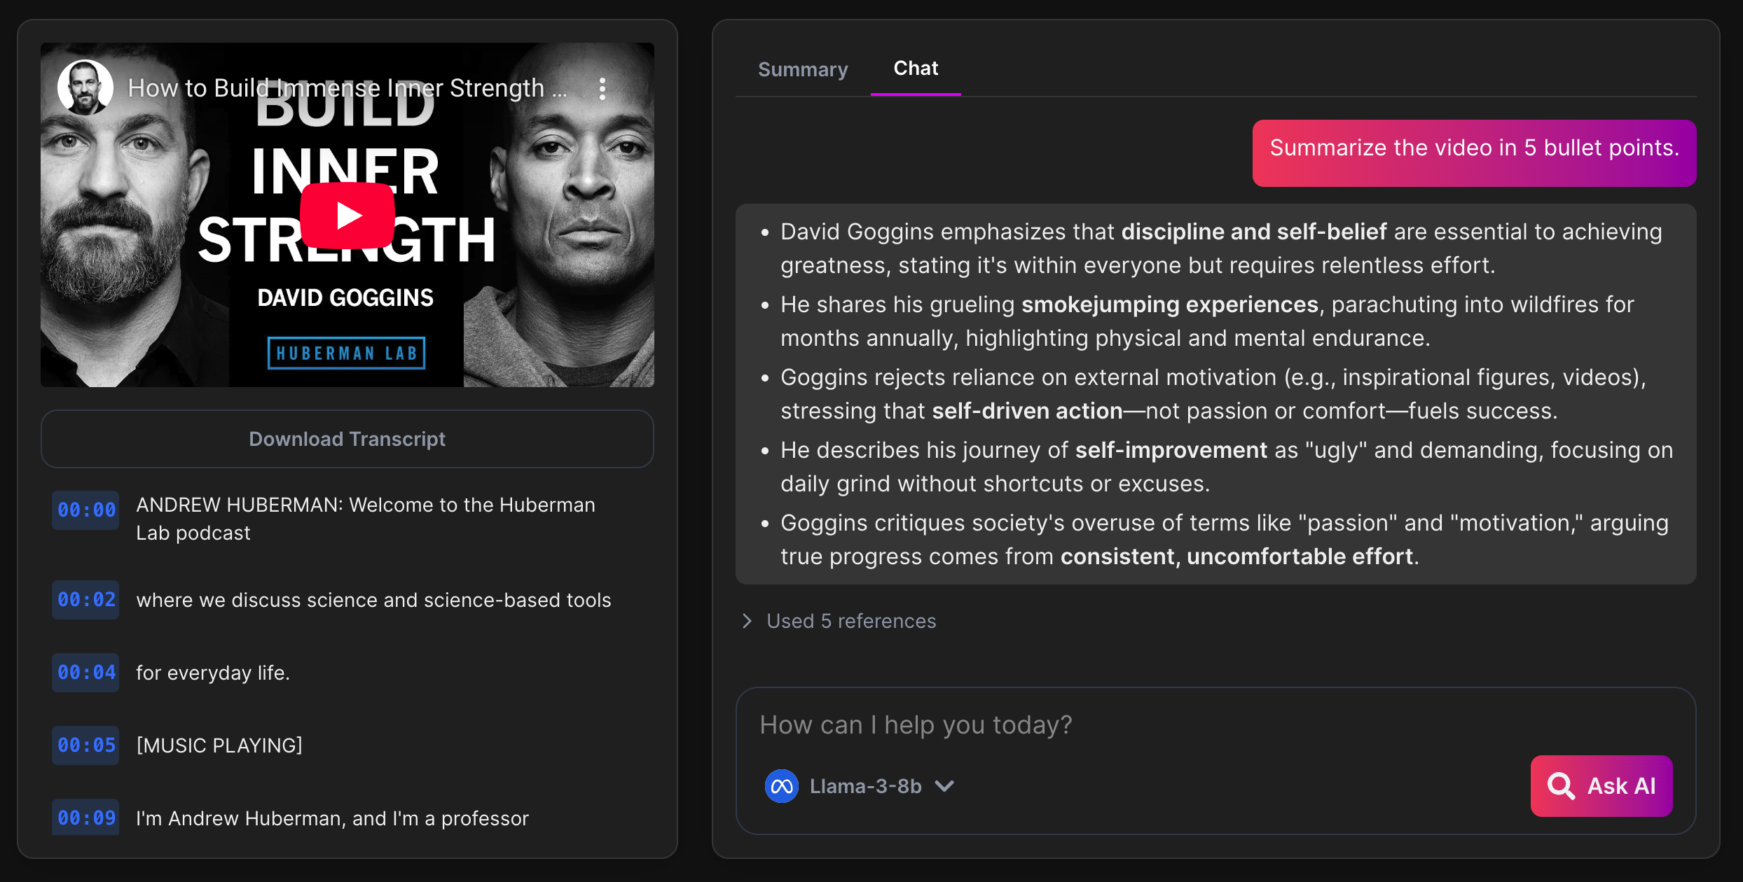Play the YouTube video
This screenshot has height=882, width=1743.
(x=347, y=215)
